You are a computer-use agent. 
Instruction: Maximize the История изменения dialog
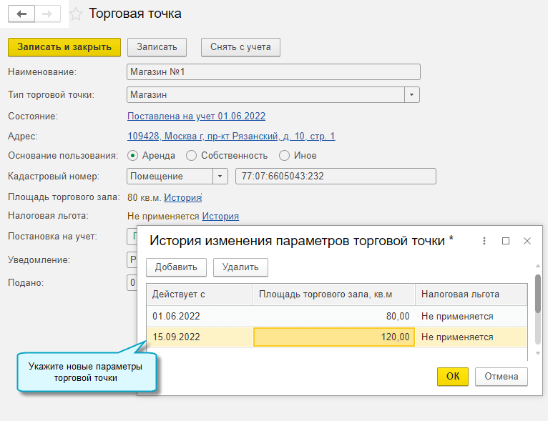click(x=506, y=242)
